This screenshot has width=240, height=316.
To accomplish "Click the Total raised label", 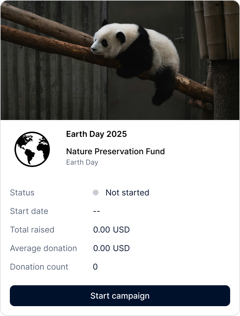I will pos(32,230).
